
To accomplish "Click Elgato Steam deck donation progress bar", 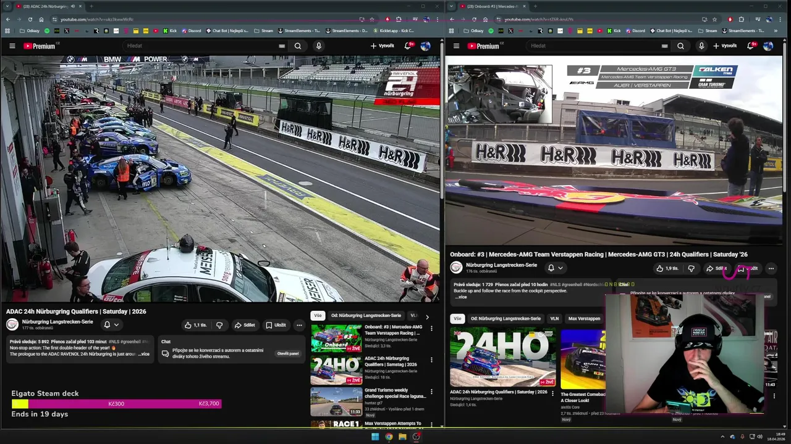I will (116, 404).
